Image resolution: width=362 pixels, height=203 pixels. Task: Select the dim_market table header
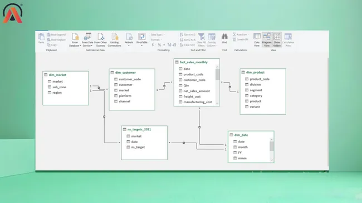66,75
